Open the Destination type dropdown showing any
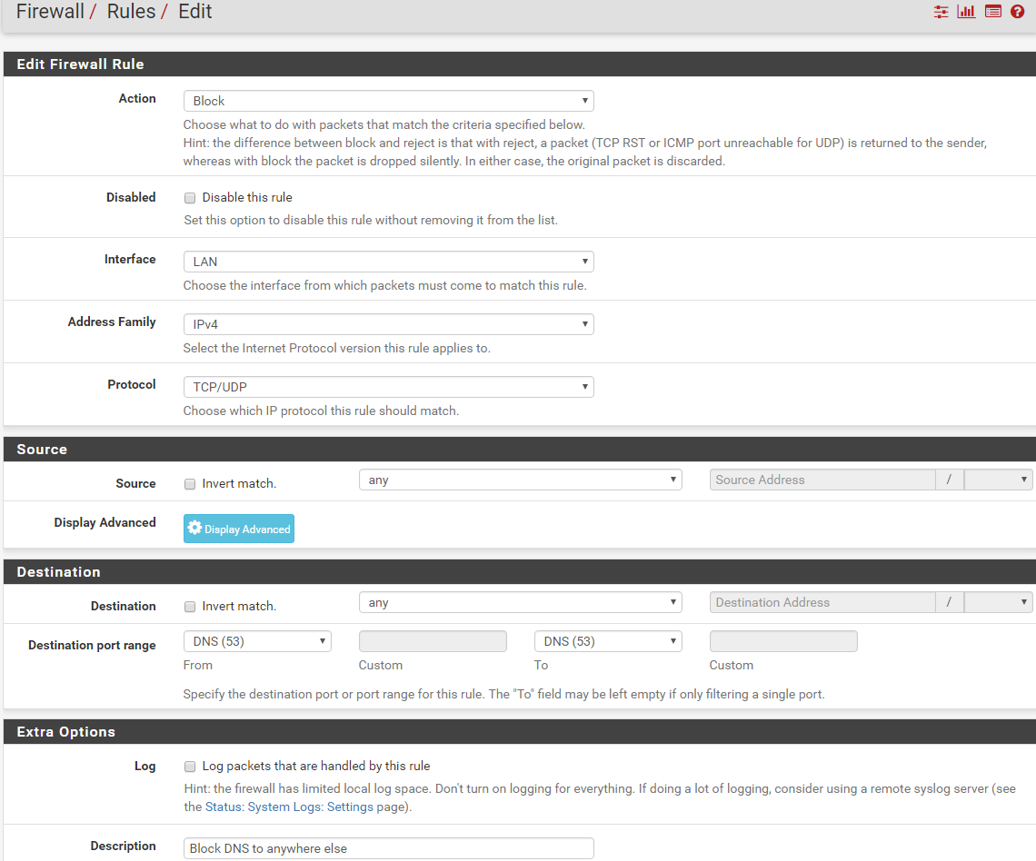 coord(521,603)
